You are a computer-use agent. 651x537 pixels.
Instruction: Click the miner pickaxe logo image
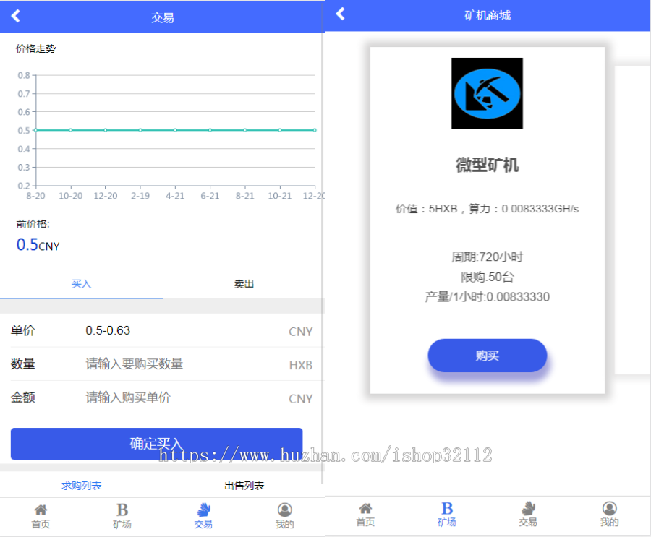click(x=487, y=94)
